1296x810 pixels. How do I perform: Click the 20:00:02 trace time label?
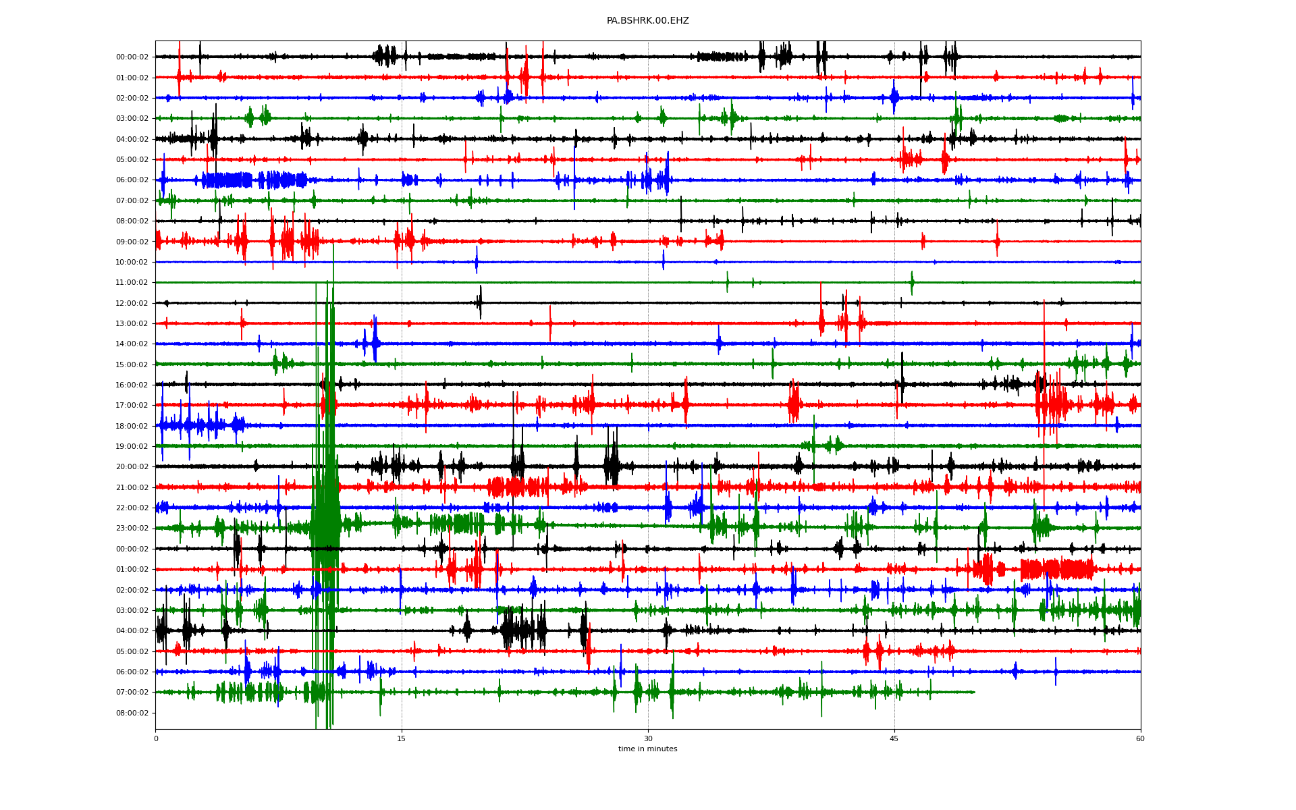click(132, 467)
